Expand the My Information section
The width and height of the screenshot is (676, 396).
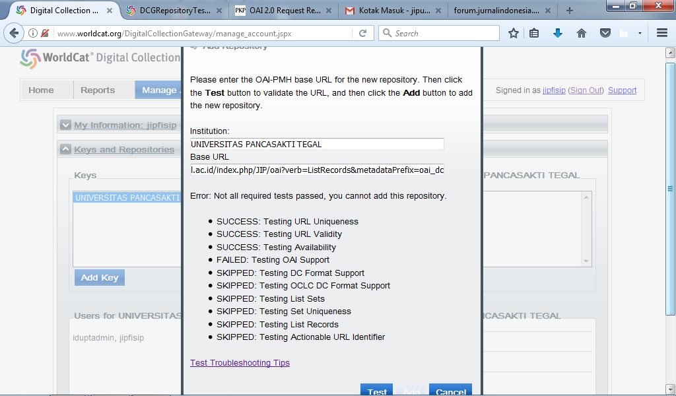[x=65, y=125]
